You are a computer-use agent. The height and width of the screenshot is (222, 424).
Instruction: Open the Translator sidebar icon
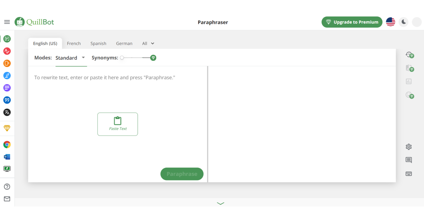click(x=7, y=112)
